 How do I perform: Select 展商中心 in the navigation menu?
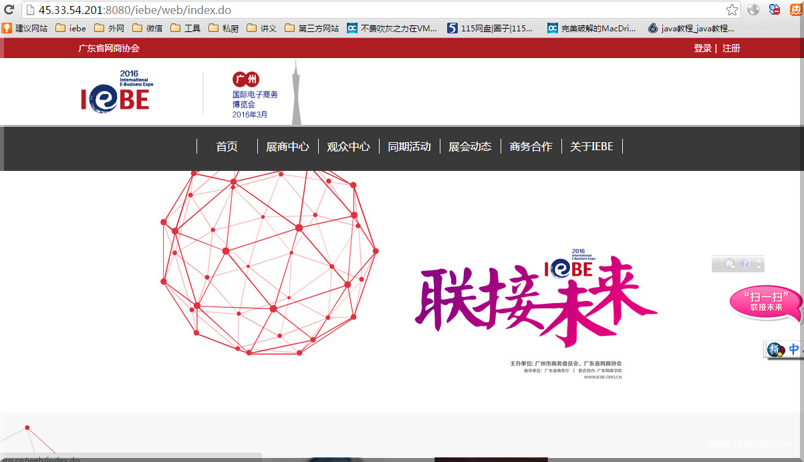pos(287,146)
